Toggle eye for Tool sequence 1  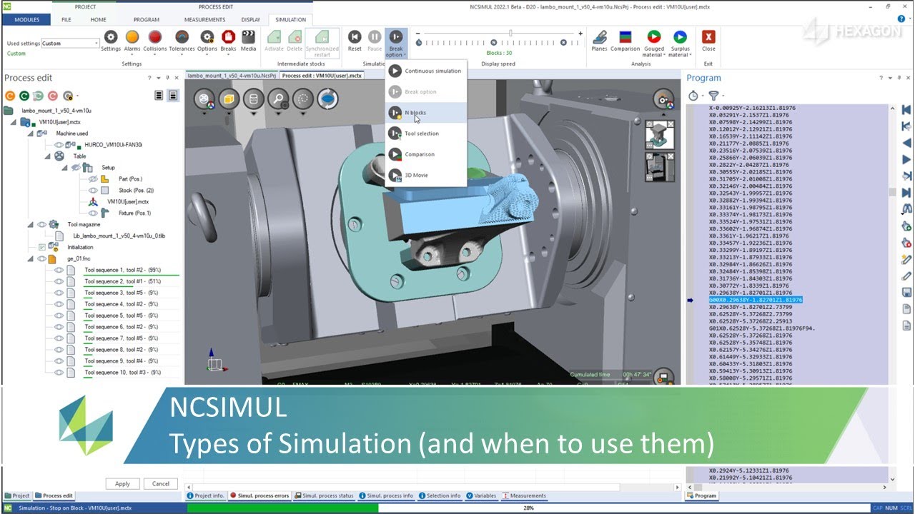(x=59, y=271)
